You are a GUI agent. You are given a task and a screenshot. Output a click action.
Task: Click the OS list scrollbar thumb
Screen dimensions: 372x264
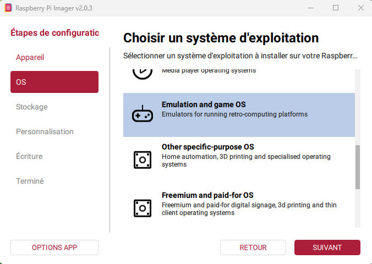[358, 167]
